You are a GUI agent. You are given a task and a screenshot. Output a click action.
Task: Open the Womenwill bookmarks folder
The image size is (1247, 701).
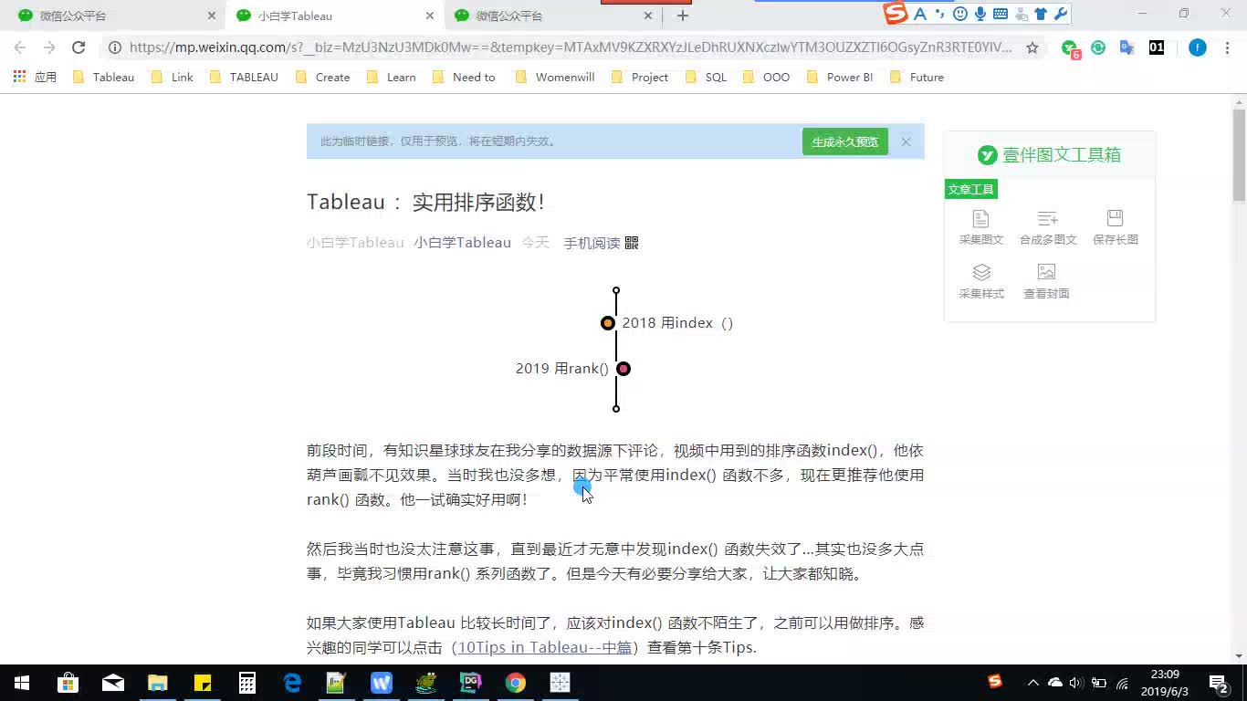click(555, 78)
